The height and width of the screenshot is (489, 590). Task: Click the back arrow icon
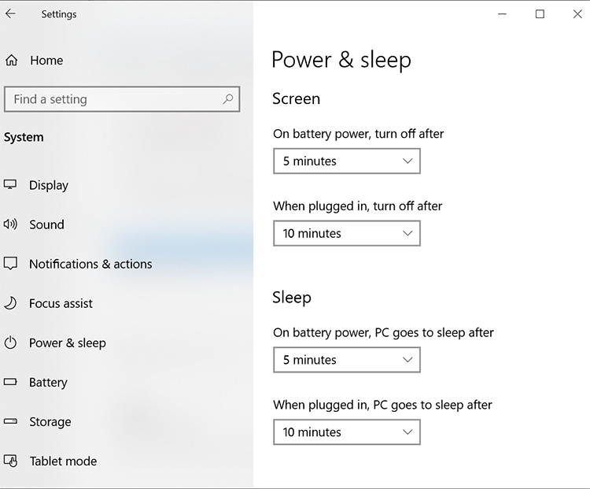click(x=10, y=13)
